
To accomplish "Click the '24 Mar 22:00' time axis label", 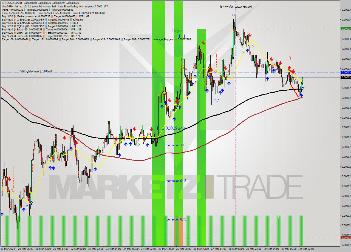I will pyautogui.click(x=148, y=249).
